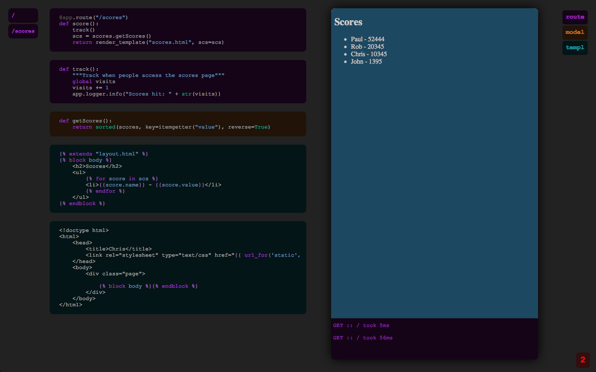Click the John - 1395 list entry
596x372 pixels.
point(366,61)
